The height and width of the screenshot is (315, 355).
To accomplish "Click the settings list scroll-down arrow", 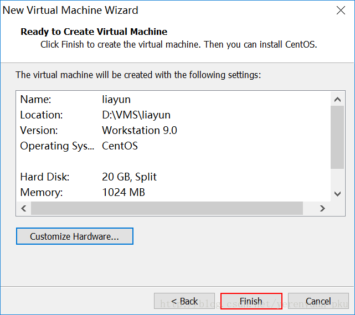I will pos(337,194).
